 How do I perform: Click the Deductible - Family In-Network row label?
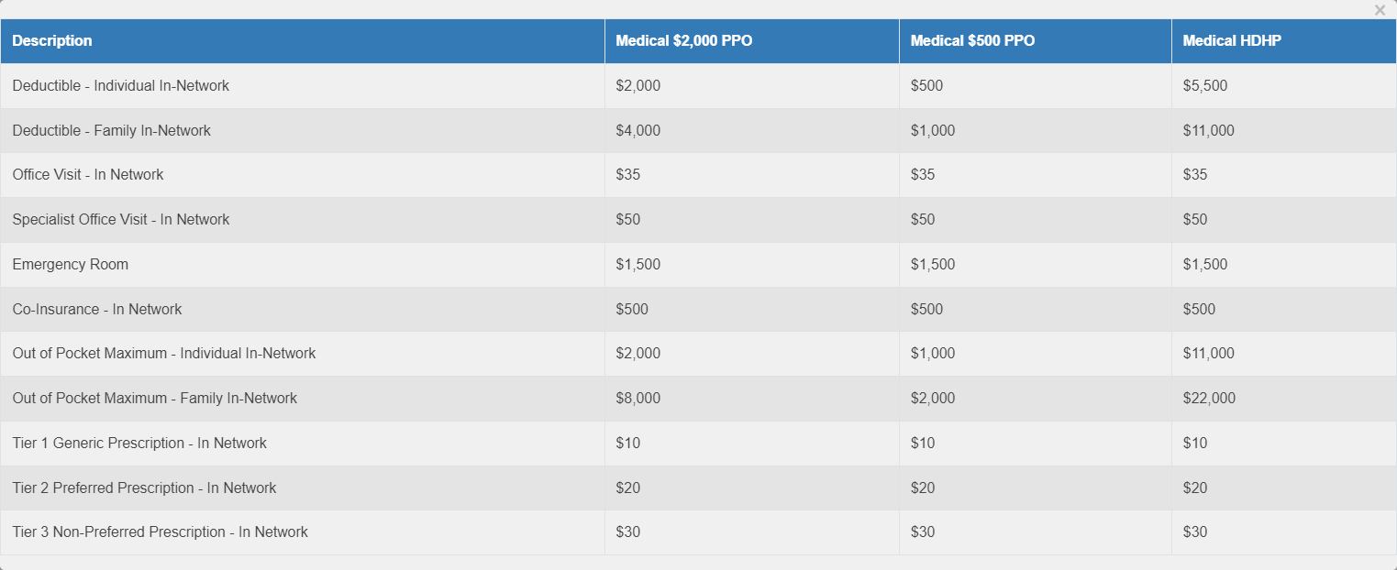pyautogui.click(x=112, y=130)
